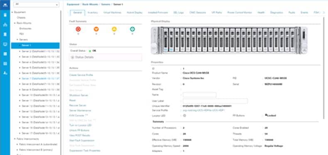Click the Start Fault Suppression action
The width and height of the screenshot is (328, 155).
pos(82,140)
